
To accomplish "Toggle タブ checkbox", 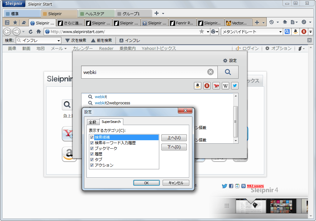I will click(x=92, y=160).
